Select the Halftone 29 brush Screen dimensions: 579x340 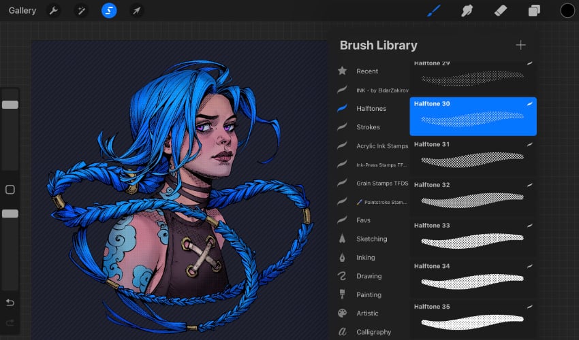click(473, 76)
